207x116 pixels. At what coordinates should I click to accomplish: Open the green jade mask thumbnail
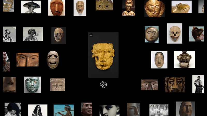coord(33,85)
